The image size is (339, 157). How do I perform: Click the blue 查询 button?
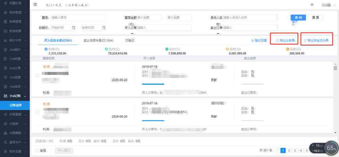coord(298,18)
